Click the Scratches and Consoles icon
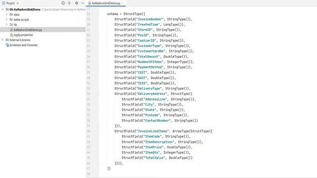 tap(7, 45)
